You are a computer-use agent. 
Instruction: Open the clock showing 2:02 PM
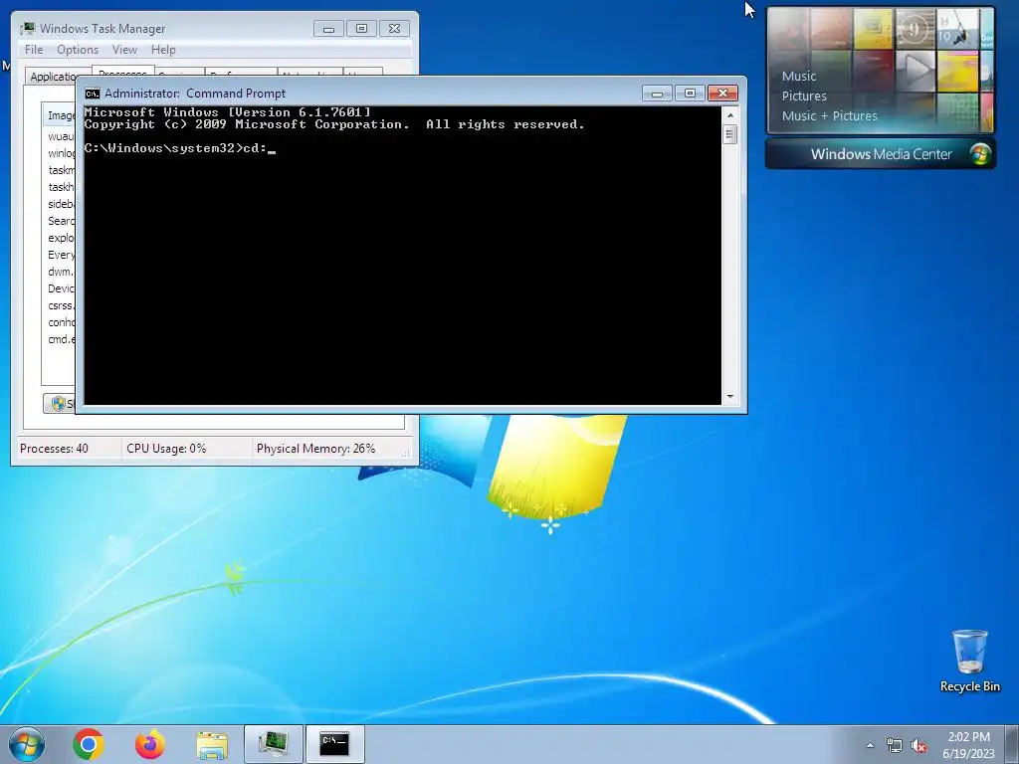coord(968,737)
